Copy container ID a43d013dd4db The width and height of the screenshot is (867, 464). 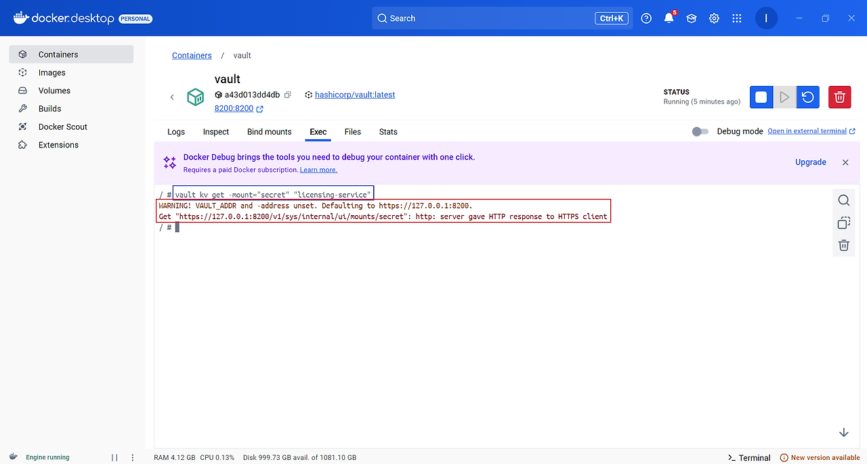[288, 95]
